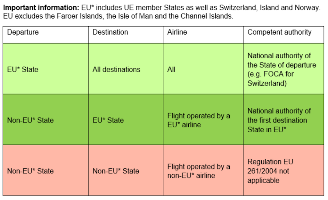Image resolution: width=328 pixels, height=200 pixels.
Task: Click Non-EU* State departure in dark green row
Action: click(x=30, y=120)
